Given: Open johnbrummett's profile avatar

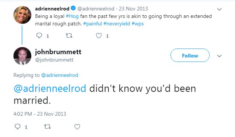Looking at the screenshot, I should pos(22,56).
